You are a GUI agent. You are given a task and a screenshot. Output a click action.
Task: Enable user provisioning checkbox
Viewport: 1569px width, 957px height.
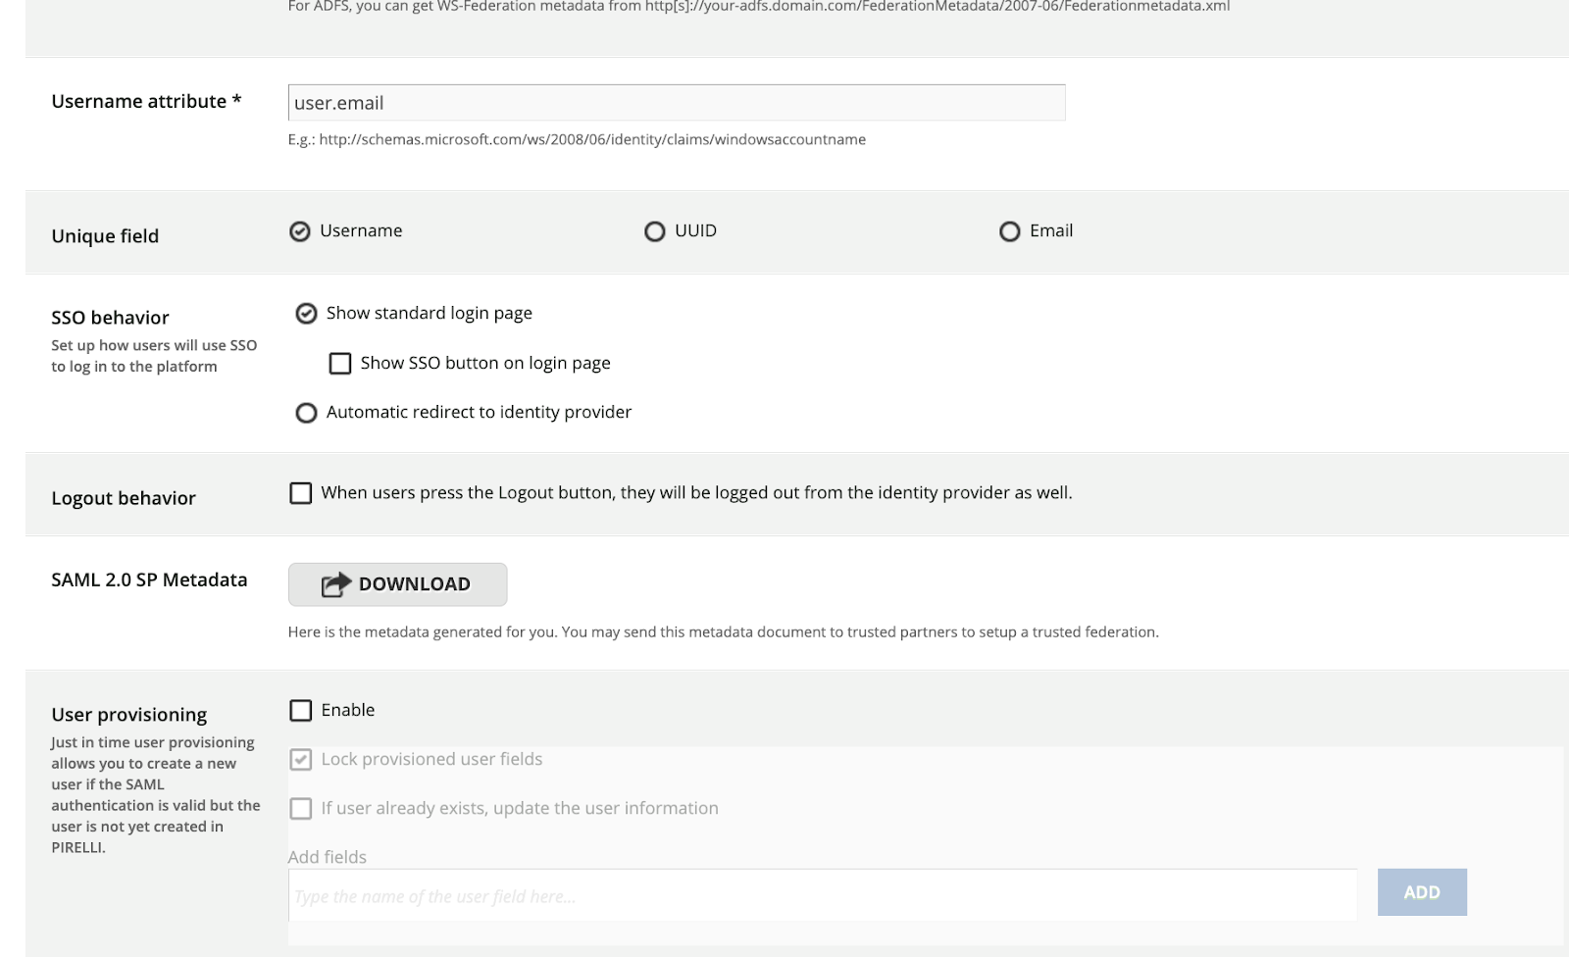click(x=301, y=710)
